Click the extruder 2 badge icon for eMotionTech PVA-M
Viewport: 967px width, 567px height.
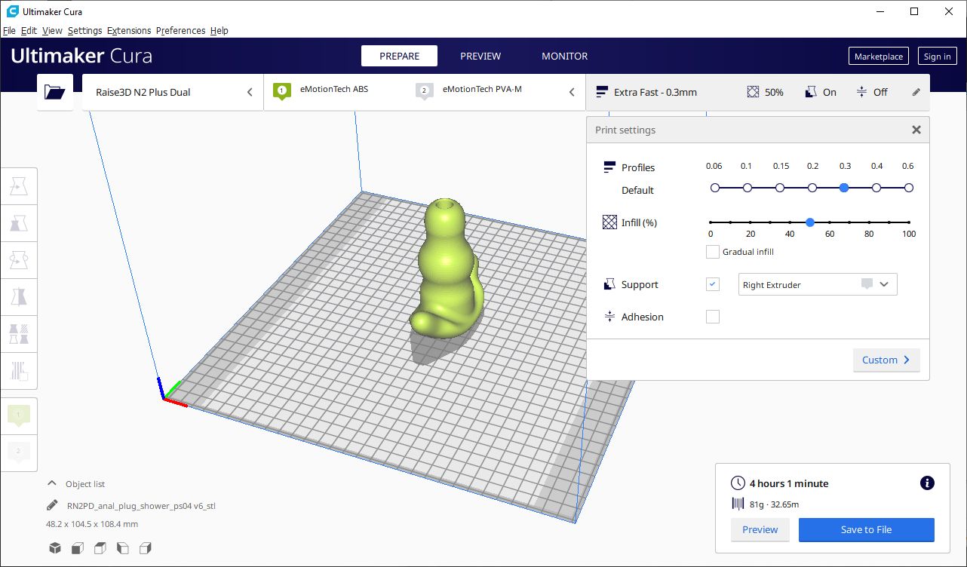(424, 91)
